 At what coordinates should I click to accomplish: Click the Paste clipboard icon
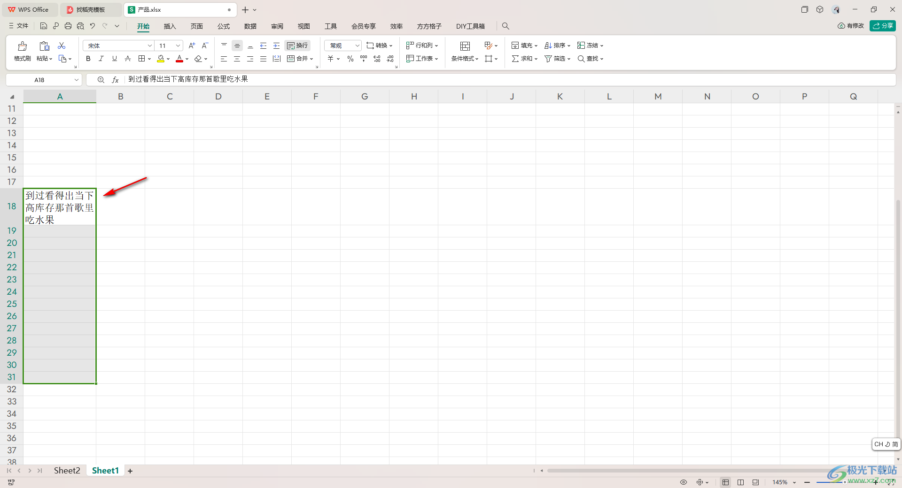coord(44,46)
